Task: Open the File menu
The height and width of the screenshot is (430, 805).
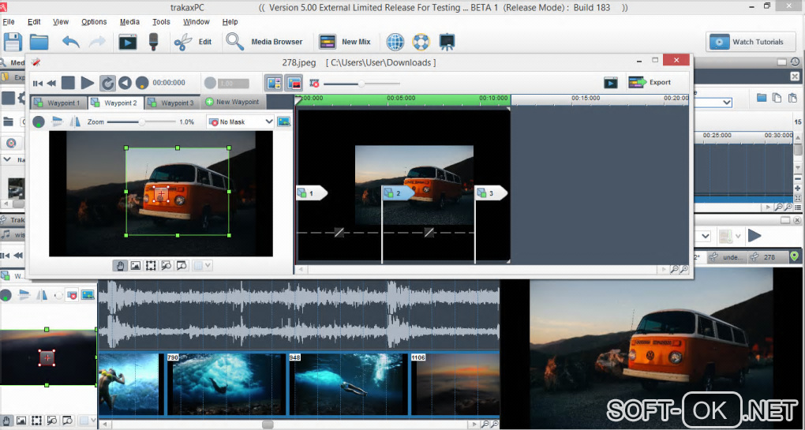Action: (x=9, y=22)
